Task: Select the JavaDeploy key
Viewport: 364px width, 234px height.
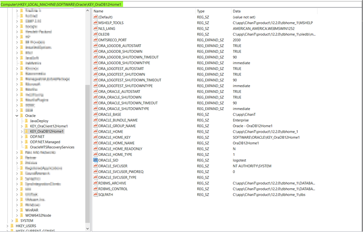Action: [39, 121]
